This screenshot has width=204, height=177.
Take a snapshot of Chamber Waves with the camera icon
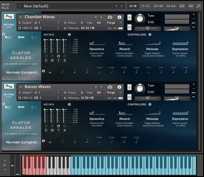(x=110, y=17)
